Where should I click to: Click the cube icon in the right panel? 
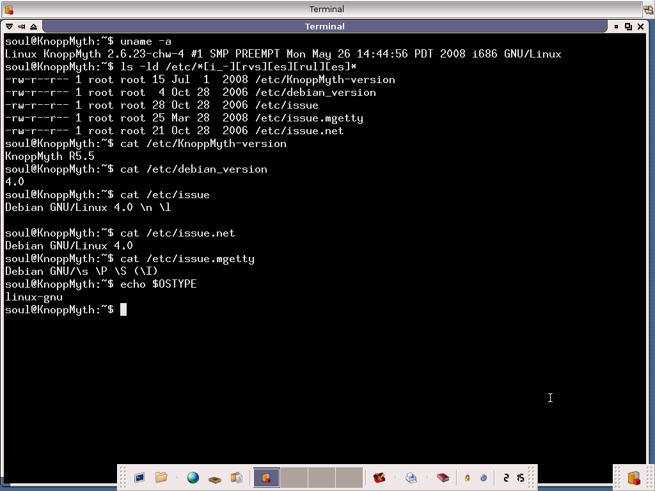[x=634, y=478]
